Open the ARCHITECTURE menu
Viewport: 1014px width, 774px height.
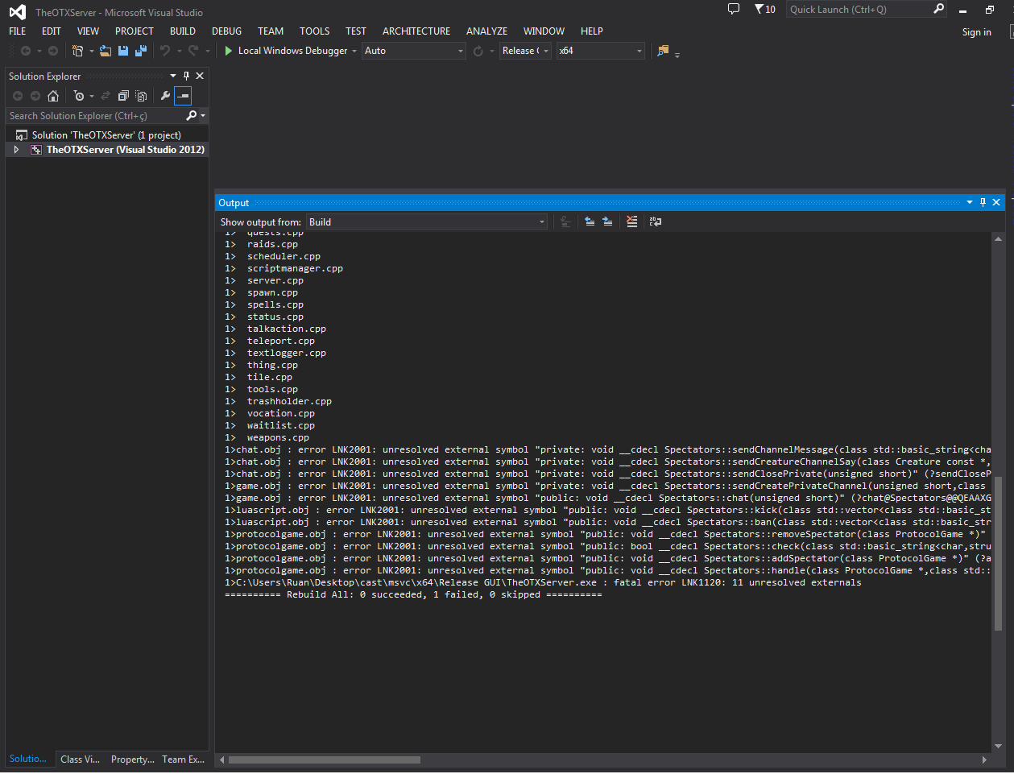(x=416, y=31)
